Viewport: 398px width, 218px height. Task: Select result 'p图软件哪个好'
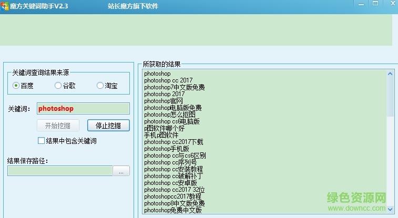click(164, 128)
